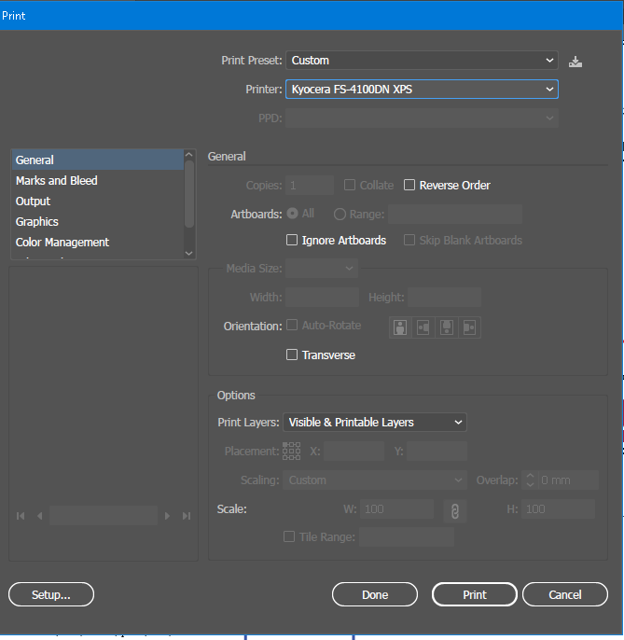624x640 pixels.
Task: Enable the Collate checkbox
Action: point(350,185)
